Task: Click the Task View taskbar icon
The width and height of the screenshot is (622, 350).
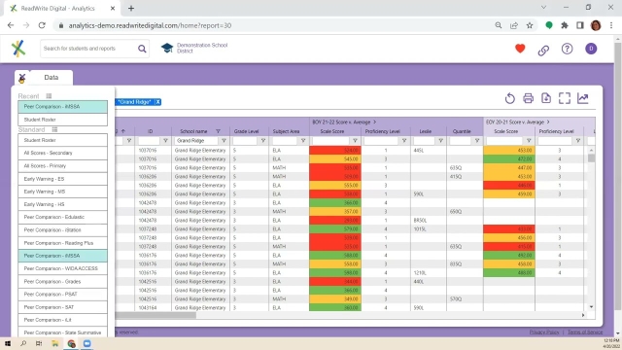Action: [39, 343]
